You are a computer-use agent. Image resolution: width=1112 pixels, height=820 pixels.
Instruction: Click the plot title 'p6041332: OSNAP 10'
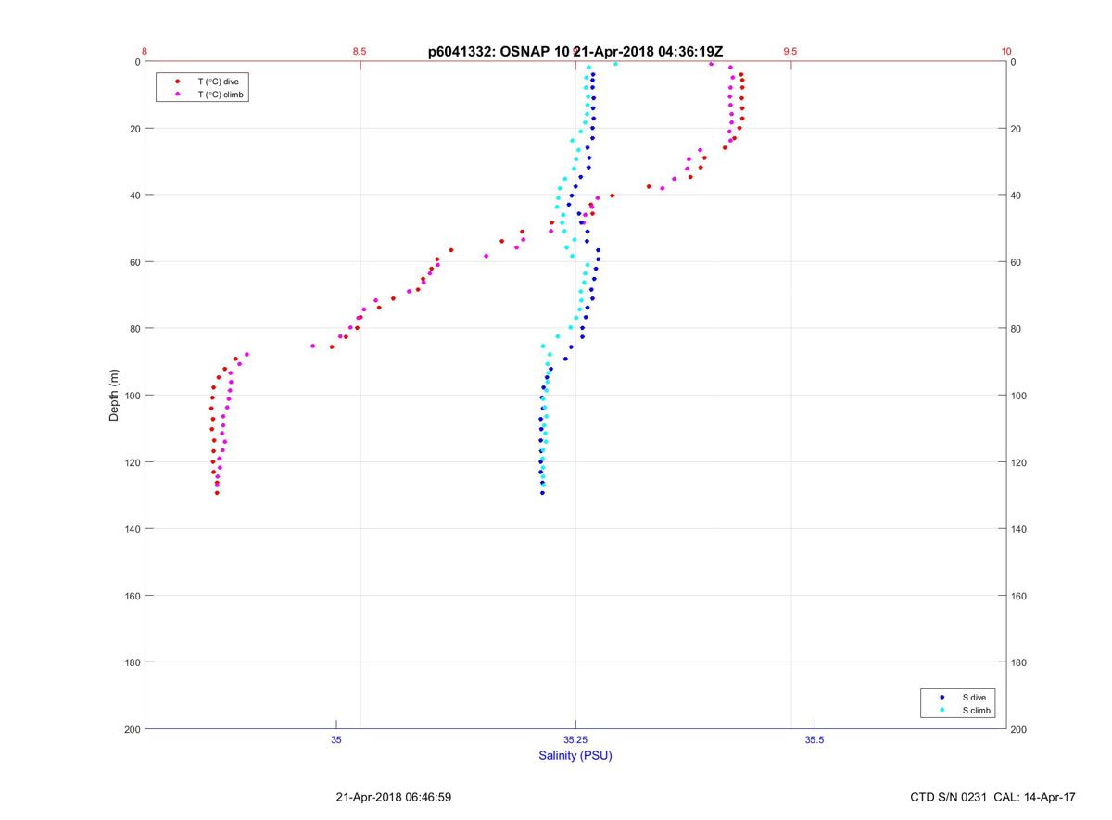coord(499,52)
